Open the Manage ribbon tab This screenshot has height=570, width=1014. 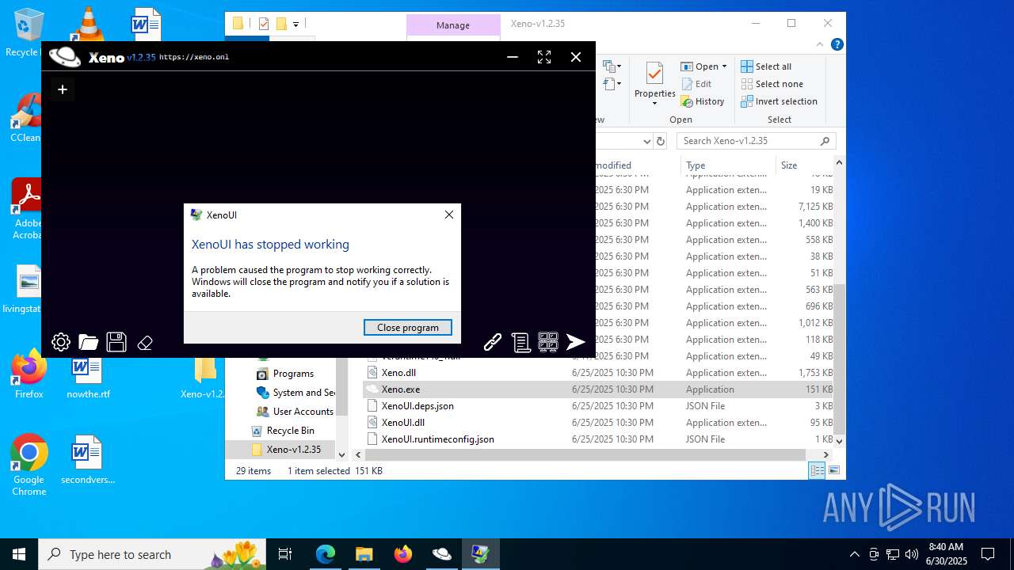[x=453, y=25]
